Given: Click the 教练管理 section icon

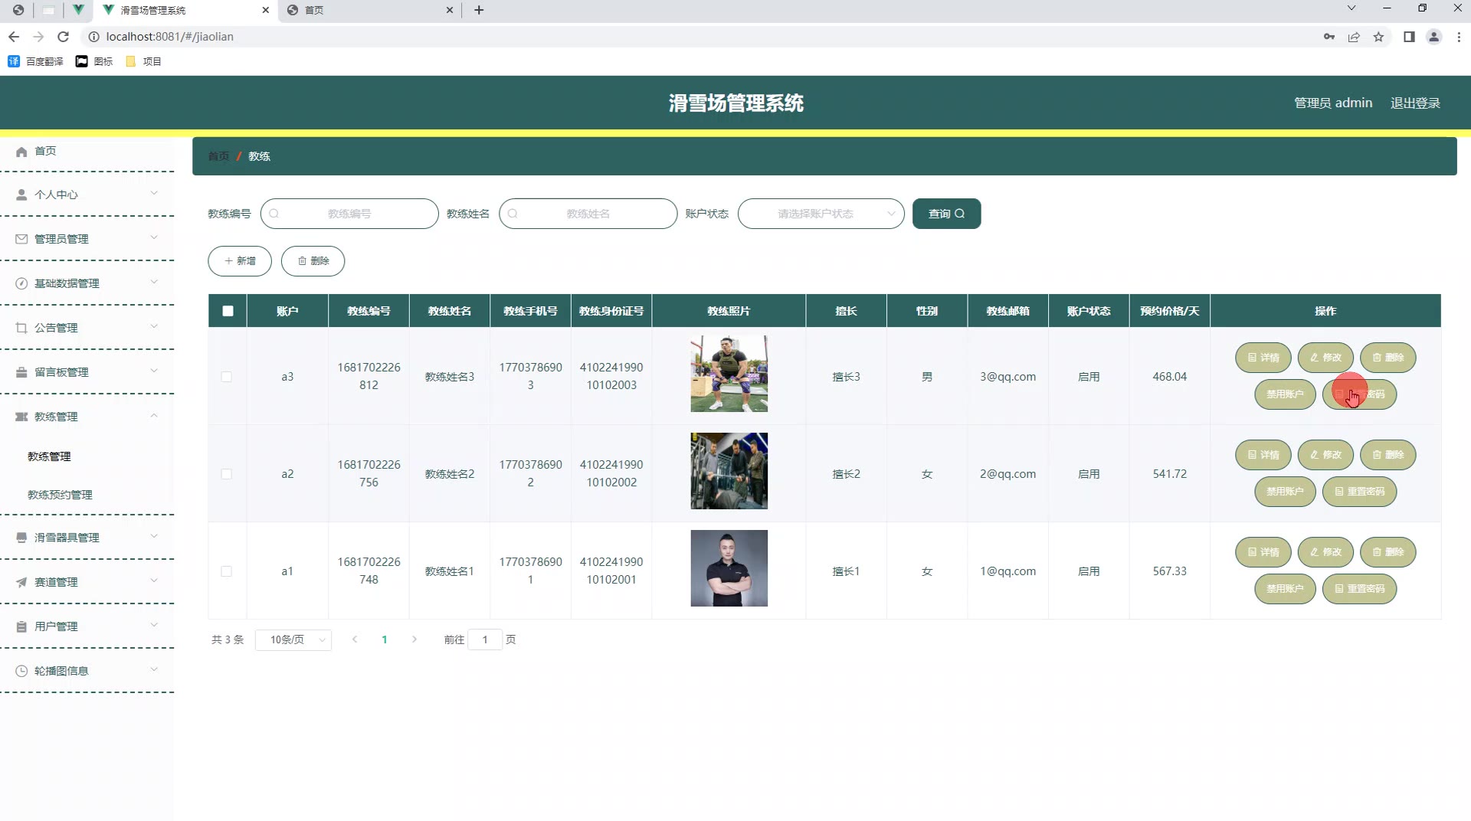Looking at the screenshot, I should click(21, 417).
